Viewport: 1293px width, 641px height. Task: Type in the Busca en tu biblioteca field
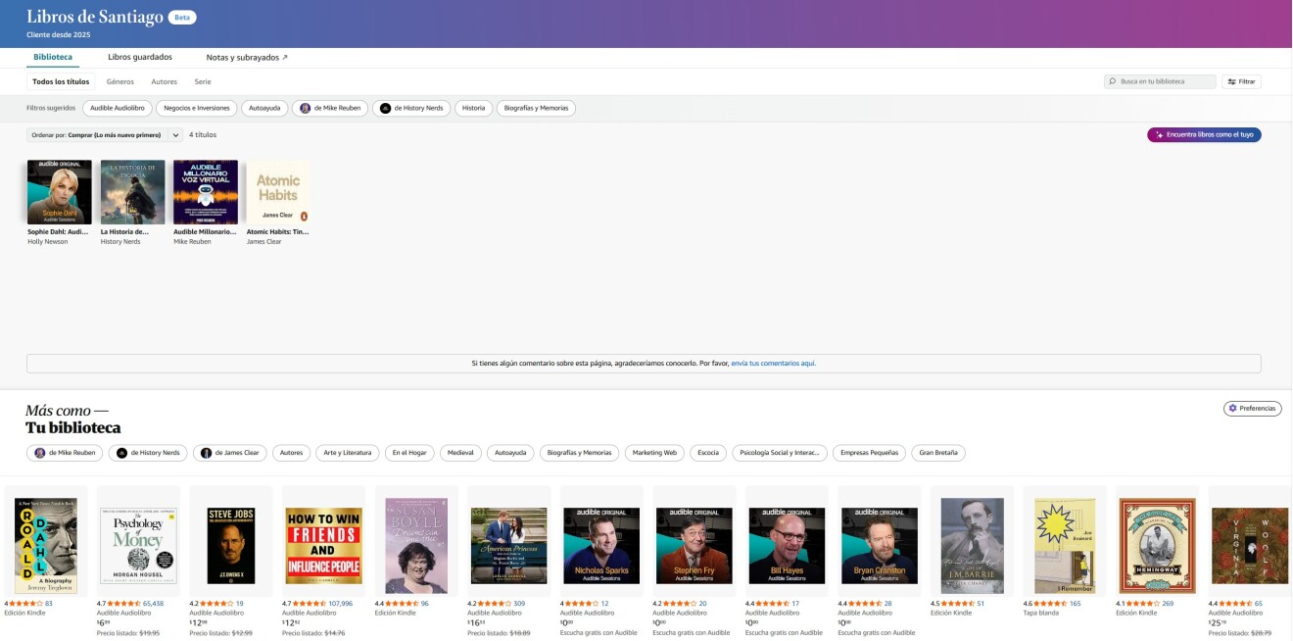pyautogui.click(x=1166, y=81)
